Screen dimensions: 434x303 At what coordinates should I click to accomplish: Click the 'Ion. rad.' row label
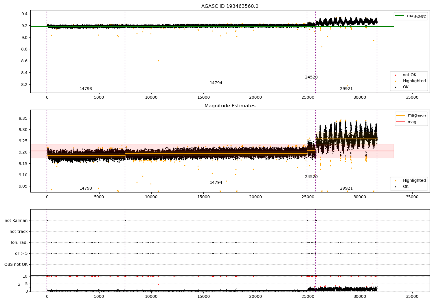pyautogui.click(x=19, y=243)
